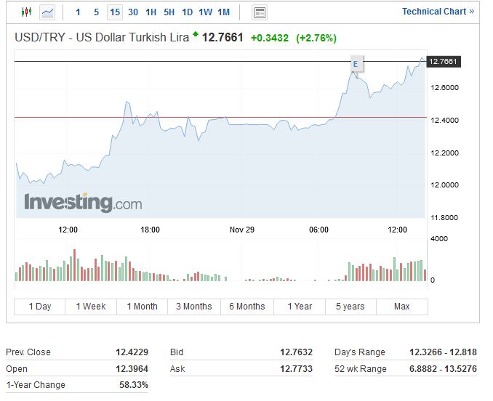
Task: Switch to 1W interval
Action: point(206,12)
